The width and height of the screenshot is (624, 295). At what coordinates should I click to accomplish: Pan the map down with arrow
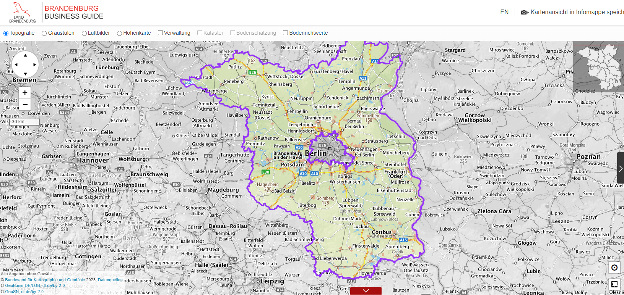coord(25,74)
